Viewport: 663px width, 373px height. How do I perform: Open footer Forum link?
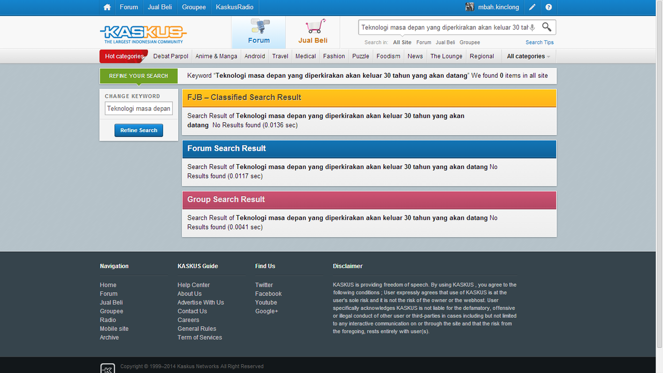coord(109,294)
